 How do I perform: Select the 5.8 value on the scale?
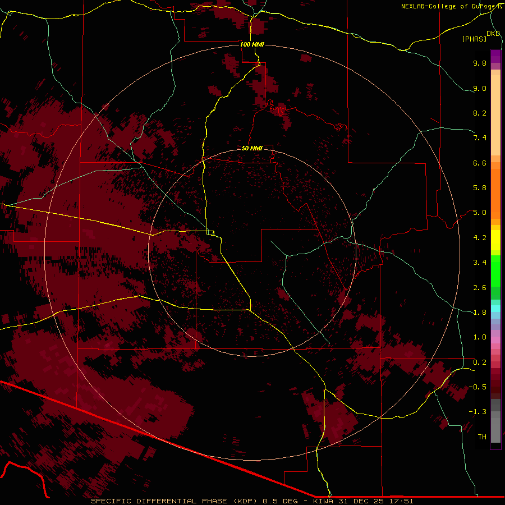pos(480,188)
